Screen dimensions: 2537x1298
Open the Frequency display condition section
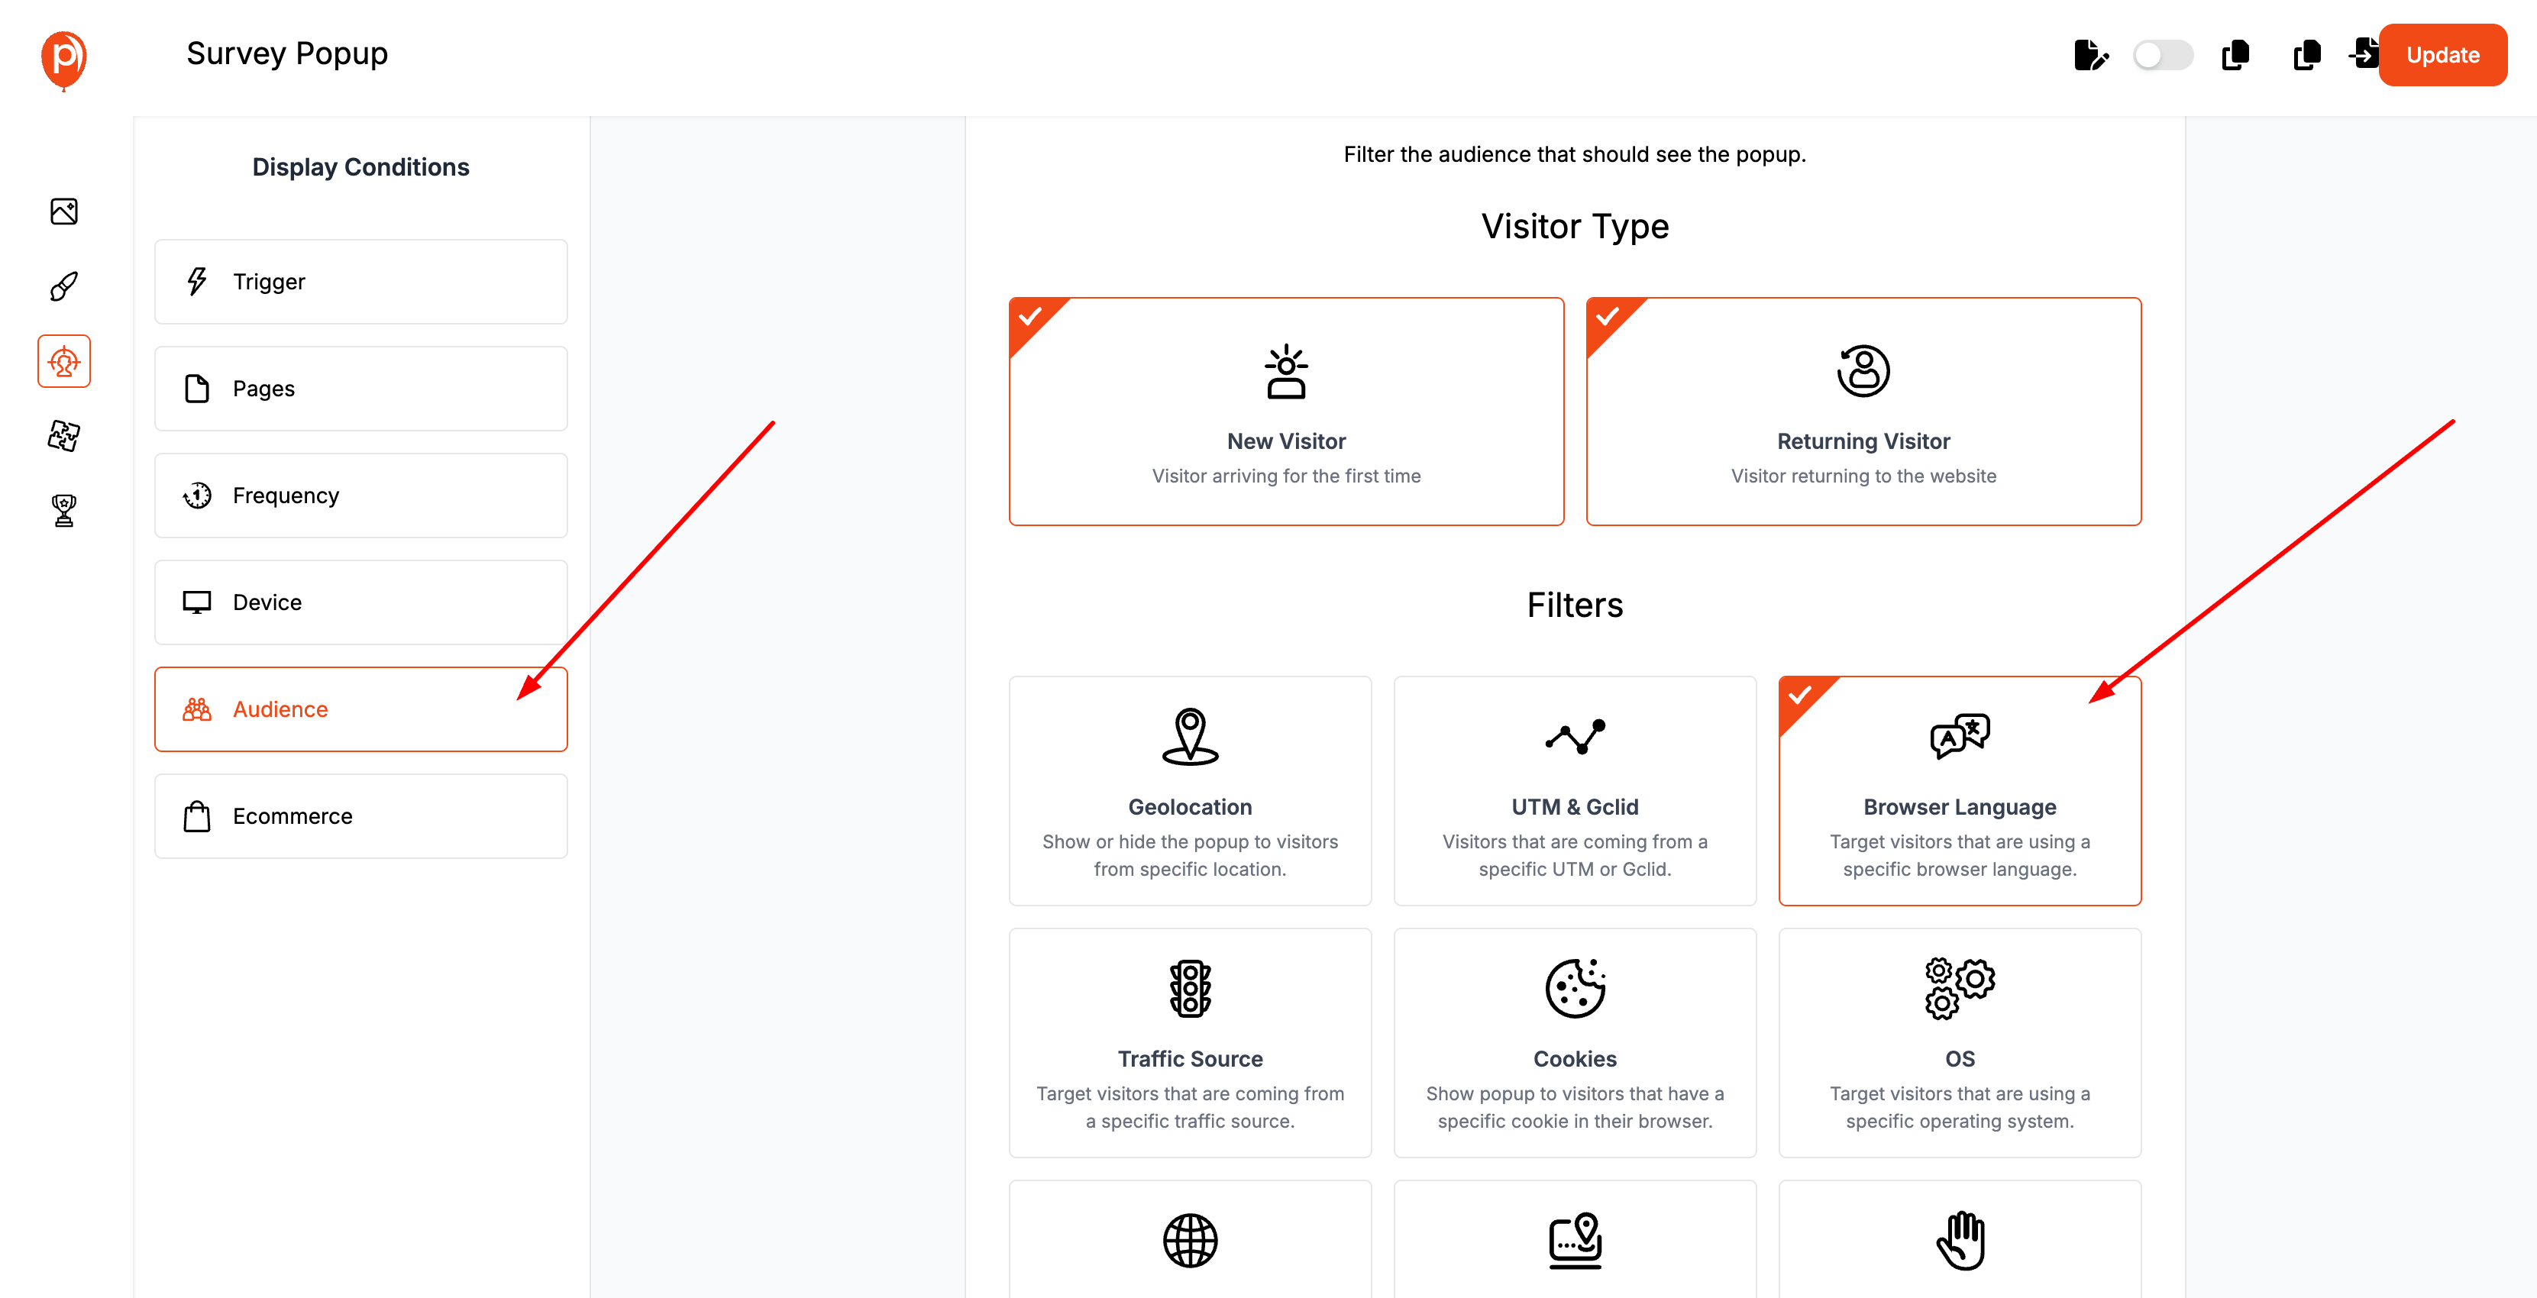pyautogui.click(x=360, y=496)
